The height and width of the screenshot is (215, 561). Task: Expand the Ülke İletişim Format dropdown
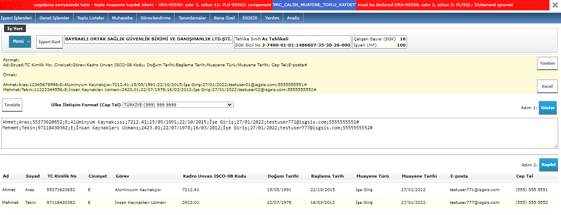click(x=178, y=105)
